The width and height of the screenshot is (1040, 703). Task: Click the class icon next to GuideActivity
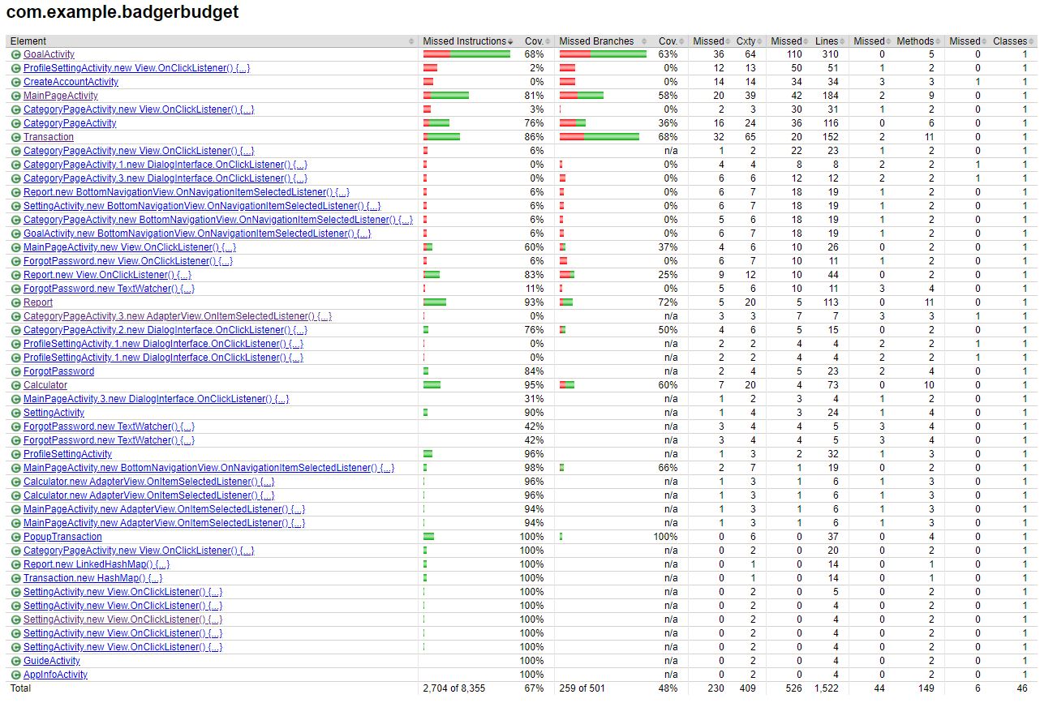15,661
